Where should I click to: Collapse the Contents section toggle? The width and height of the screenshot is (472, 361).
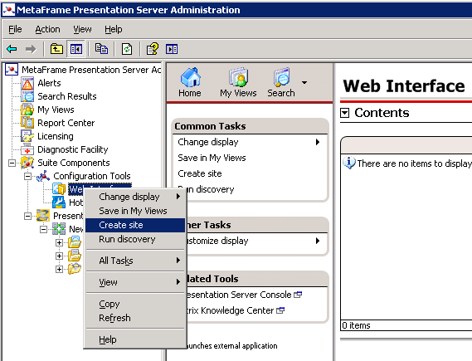(x=345, y=113)
